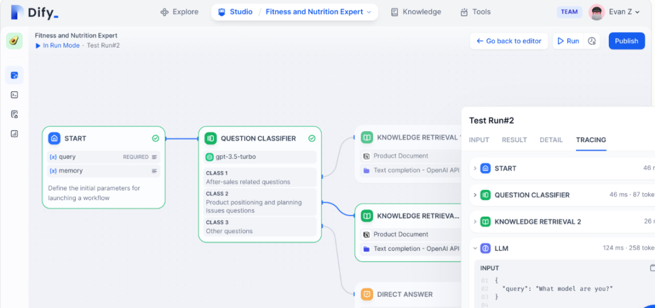Screen dimensions: 655x308
Task: Switch to the RESULT tab
Action: tap(514, 140)
